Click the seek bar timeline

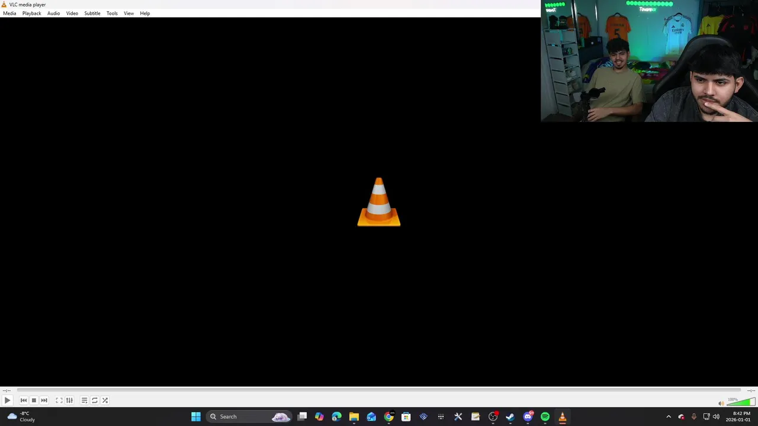click(379, 390)
